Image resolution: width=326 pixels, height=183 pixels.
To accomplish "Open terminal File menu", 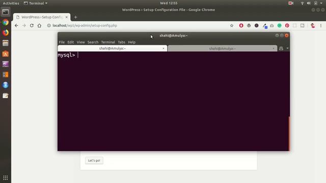I will coord(62,42).
